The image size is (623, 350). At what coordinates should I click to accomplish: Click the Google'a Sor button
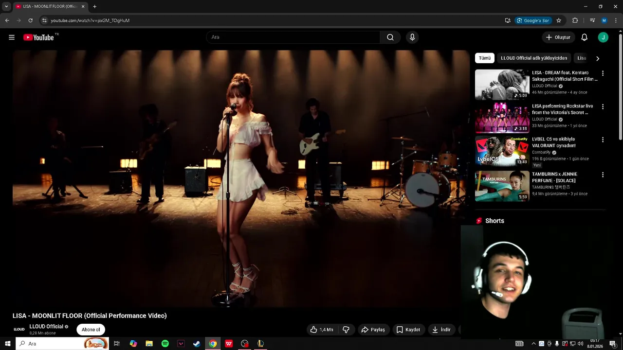533,20
